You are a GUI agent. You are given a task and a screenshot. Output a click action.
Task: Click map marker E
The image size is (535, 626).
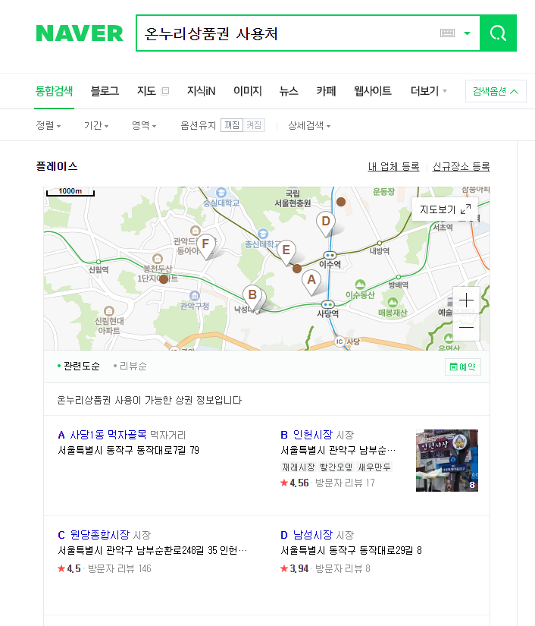pos(286,253)
